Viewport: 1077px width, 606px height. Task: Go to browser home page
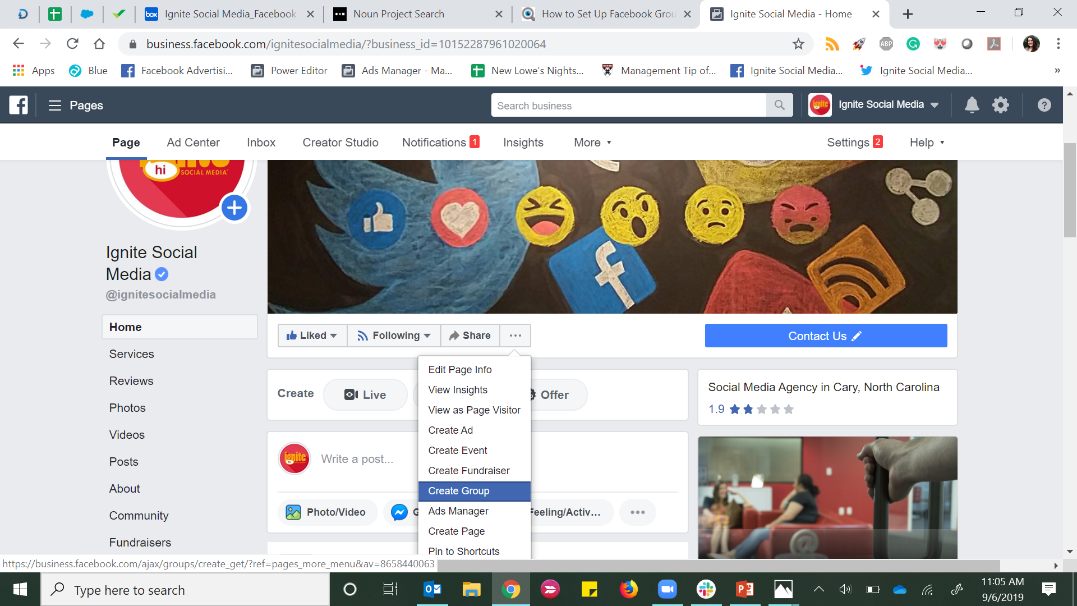click(99, 44)
